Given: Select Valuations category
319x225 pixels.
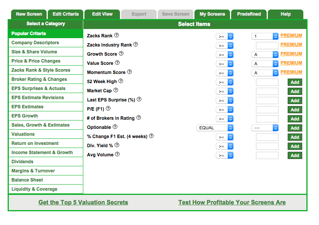Looking at the screenshot, I should (x=46, y=134).
